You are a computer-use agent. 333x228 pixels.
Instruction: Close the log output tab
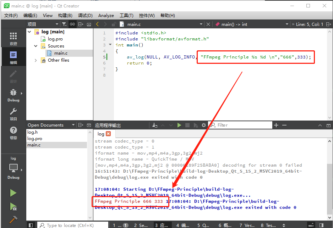point(108,134)
